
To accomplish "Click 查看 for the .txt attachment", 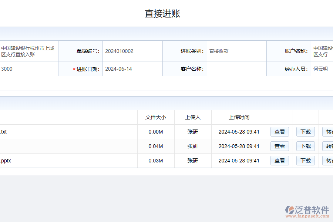I will [x=279, y=132].
